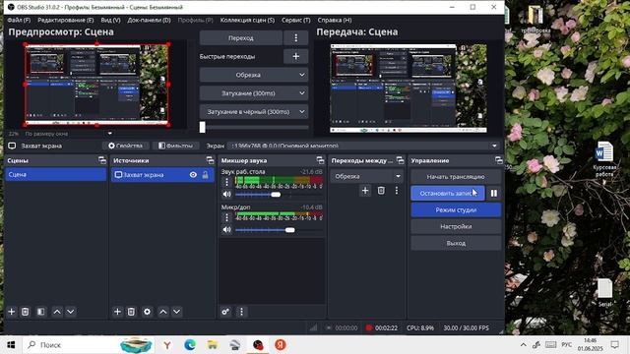The image size is (630, 354).
Task: Move source down in the list
Action: pos(176,312)
